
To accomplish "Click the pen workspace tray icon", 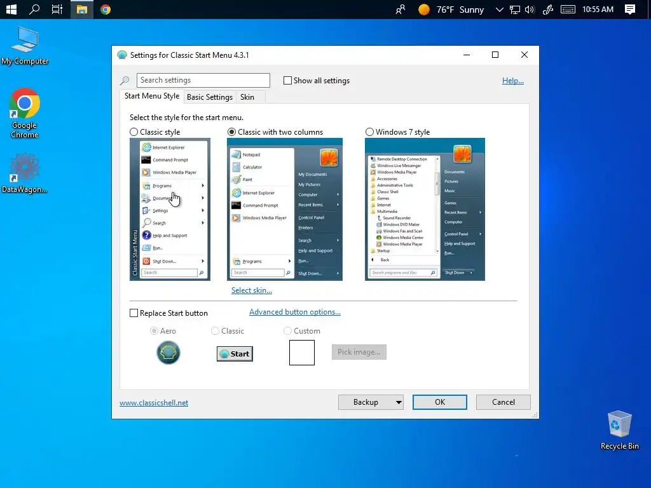I will click(x=547, y=9).
